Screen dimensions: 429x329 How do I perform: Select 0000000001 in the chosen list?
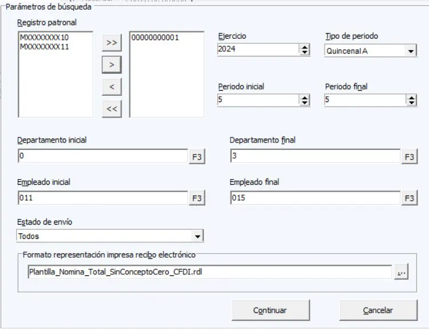tap(155, 38)
